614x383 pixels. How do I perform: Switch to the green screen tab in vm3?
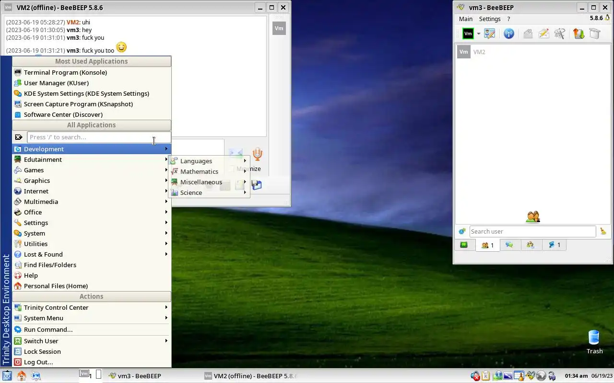[x=464, y=245]
